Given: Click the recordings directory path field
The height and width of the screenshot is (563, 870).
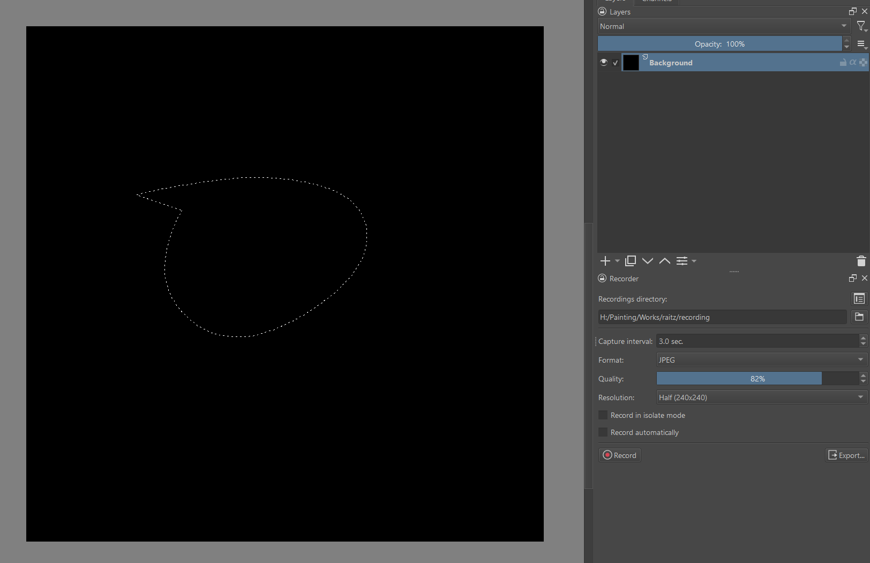Looking at the screenshot, I should (722, 317).
